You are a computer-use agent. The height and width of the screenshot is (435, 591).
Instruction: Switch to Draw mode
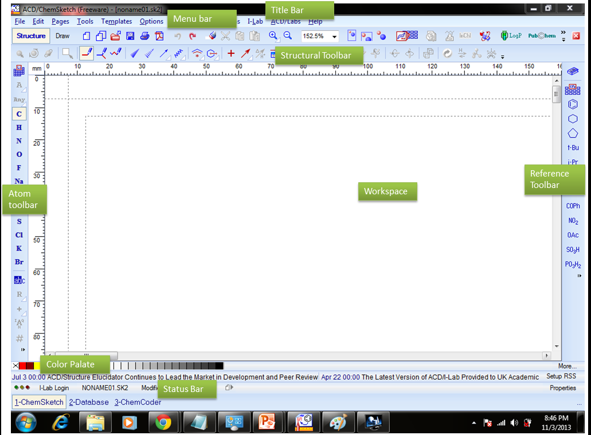pyautogui.click(x=62, y=36)
